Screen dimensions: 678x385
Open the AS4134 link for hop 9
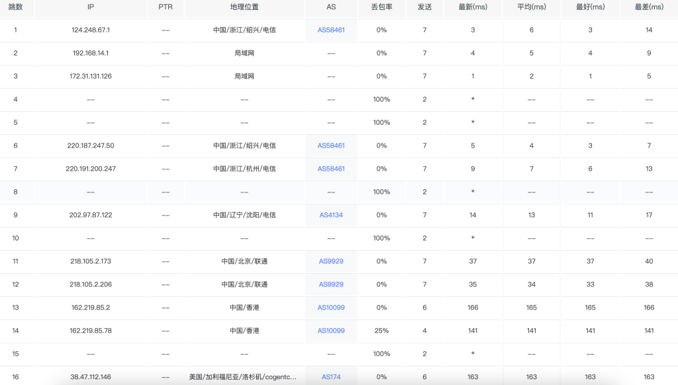(x=330, y=215)
